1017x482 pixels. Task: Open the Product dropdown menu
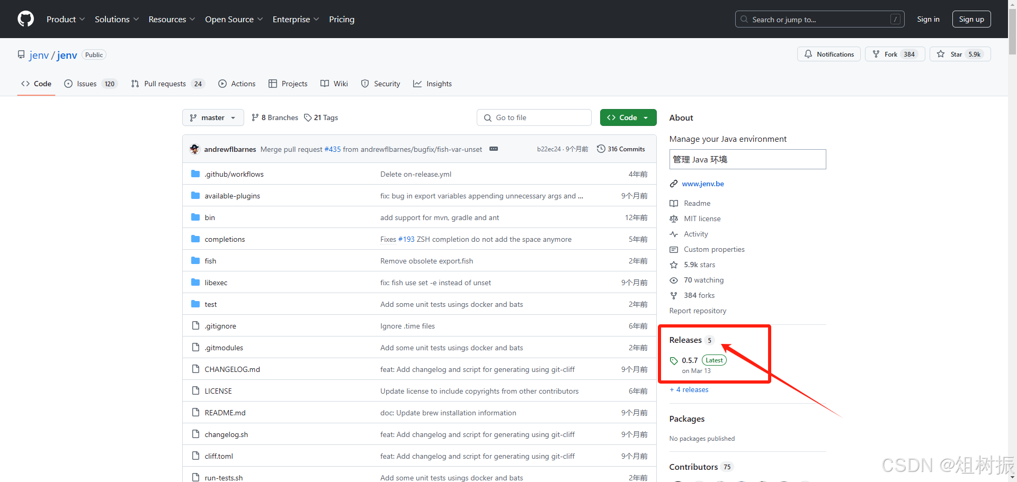pos(65,19)
